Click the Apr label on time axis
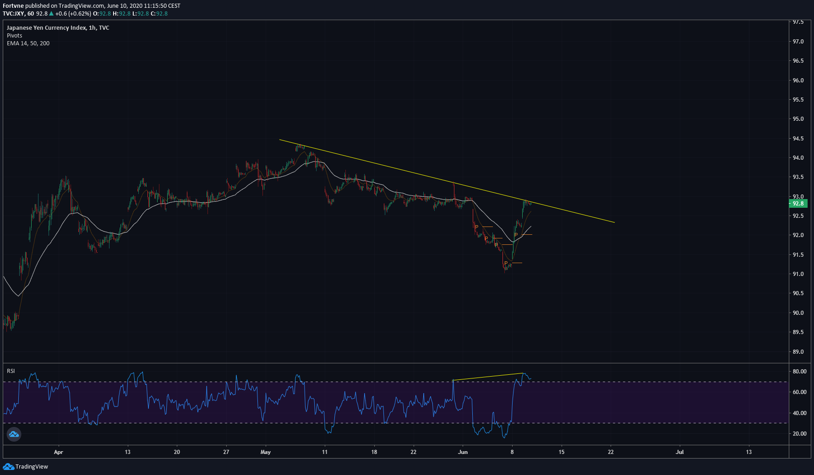Screen dimensions: 814x475 (x=58, y=452)
